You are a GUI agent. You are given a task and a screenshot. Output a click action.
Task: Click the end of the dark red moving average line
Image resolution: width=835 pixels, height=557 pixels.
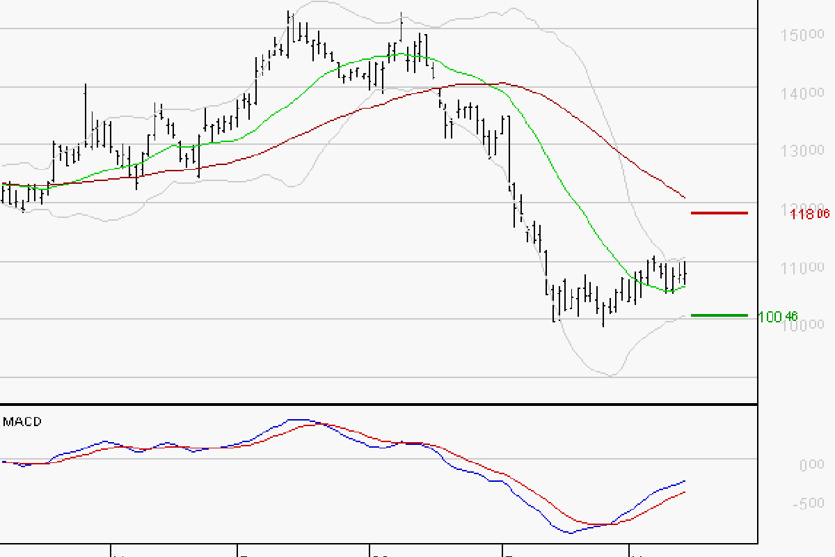685,196
